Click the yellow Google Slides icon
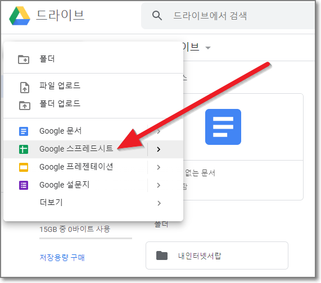The width and height of the screenshot is (321, 283). coord(24,167)
